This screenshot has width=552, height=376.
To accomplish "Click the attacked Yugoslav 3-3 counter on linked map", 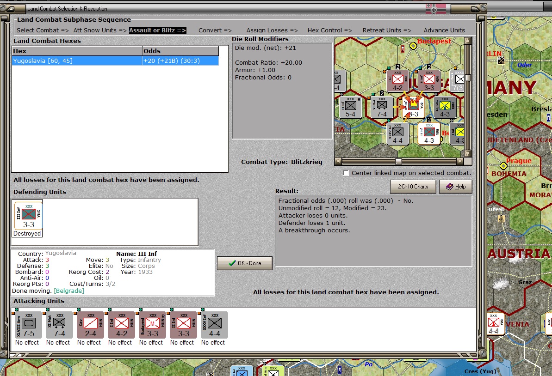I will (x=413, y=108).
